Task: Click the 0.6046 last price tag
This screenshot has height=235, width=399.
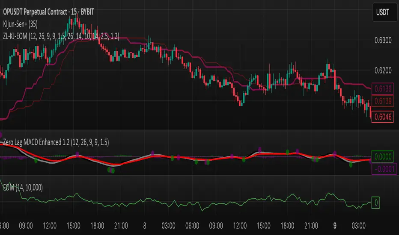Action: coord(383,117)
